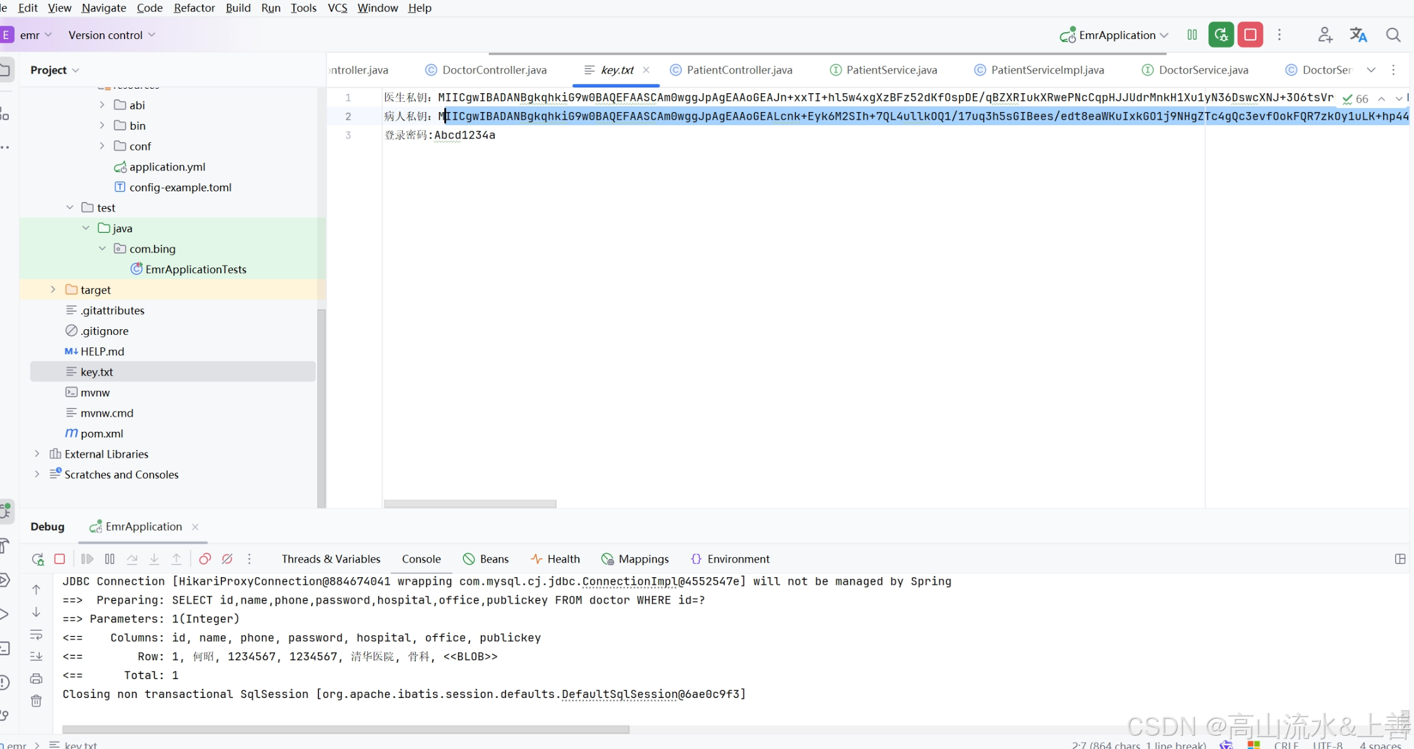Click Pause Program icon in debug toolbar
Screen dimensions: 1414x749
coord(109,559)
